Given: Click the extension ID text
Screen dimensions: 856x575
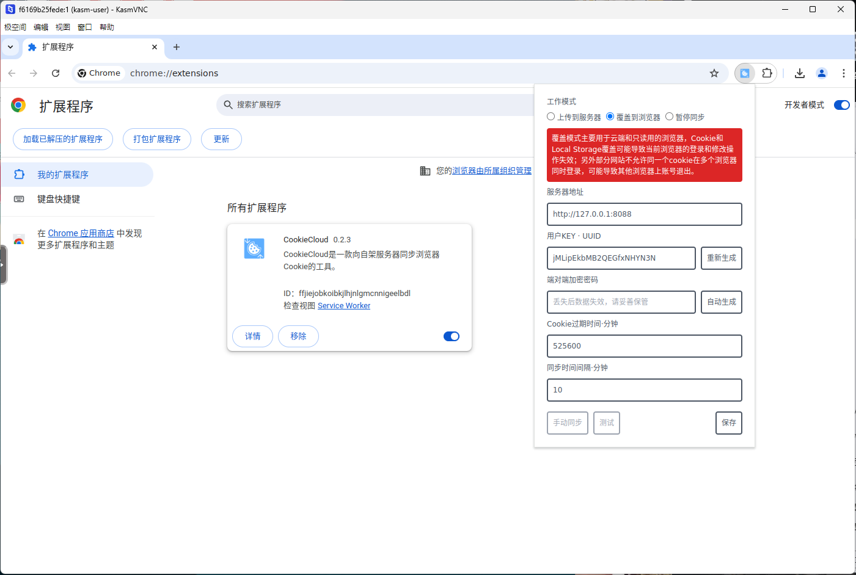Looking at the screenshot, I should click(347, 294).
